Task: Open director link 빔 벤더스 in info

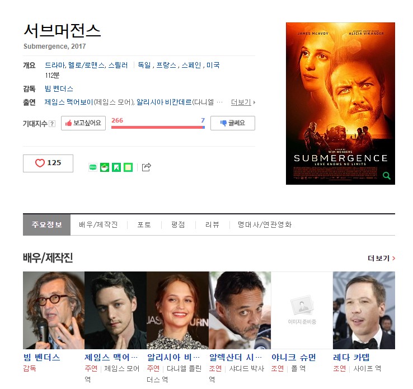Action: [59, 89]
